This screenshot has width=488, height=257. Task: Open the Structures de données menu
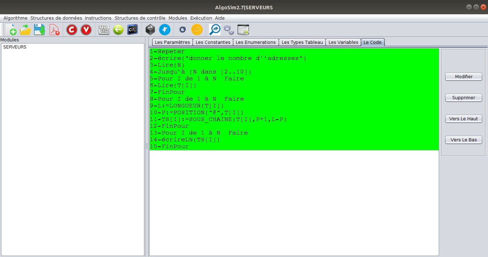click(56, 18)
